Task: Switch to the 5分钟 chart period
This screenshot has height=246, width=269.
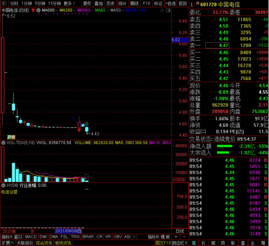Action: click(x=40, y=3)
